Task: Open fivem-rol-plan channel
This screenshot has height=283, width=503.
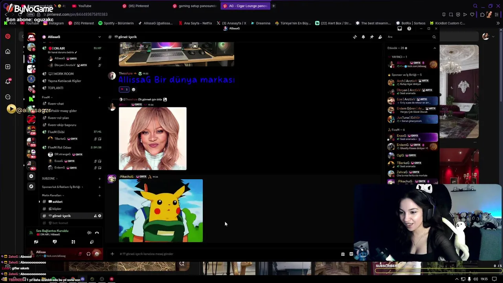Action: [72, 118]
